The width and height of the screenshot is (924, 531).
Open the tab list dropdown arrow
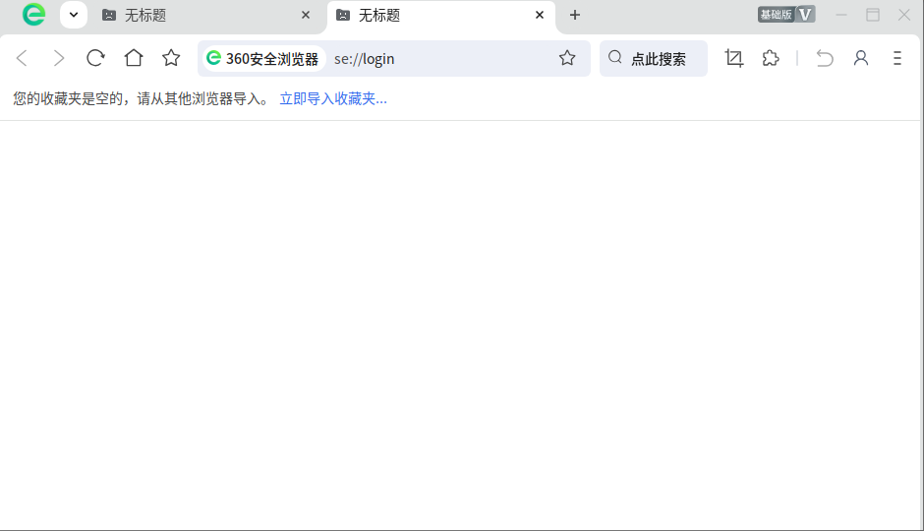click(74, 15)
